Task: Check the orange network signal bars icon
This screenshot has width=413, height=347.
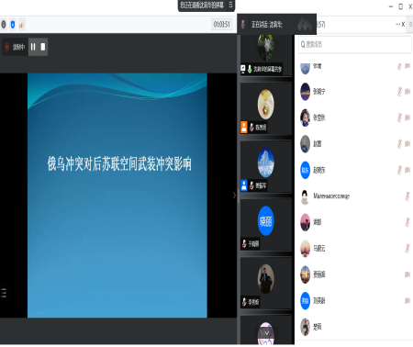Action: point(21,25)
